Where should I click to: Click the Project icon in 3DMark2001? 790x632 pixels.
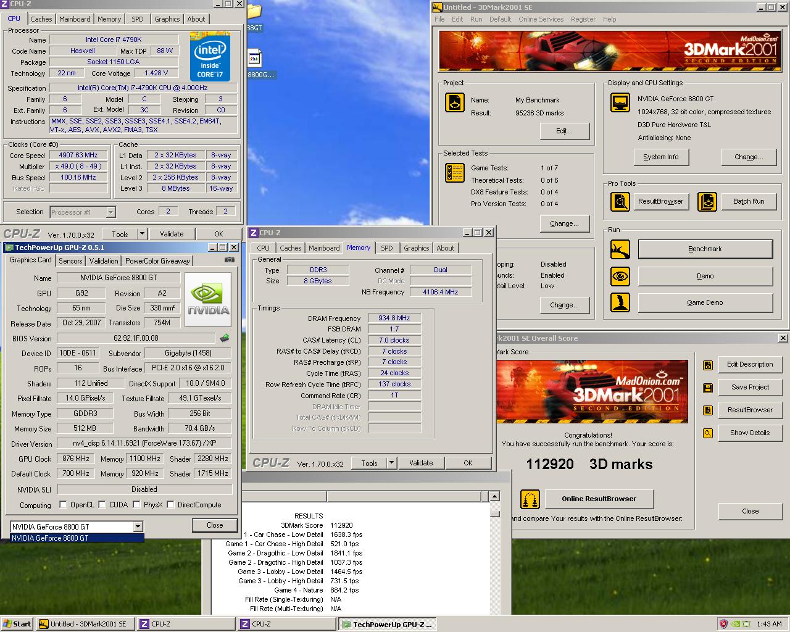point(455,102)
